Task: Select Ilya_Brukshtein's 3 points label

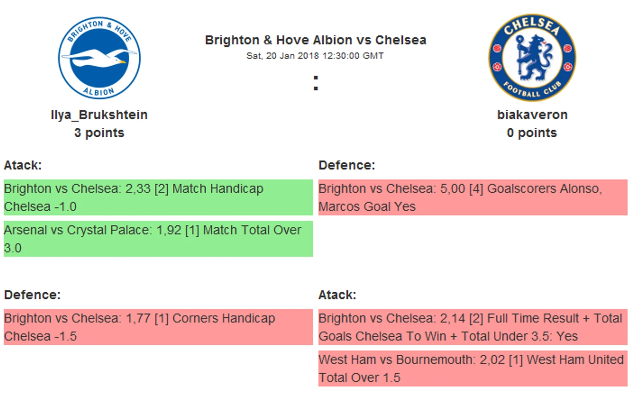Action: 99,133
